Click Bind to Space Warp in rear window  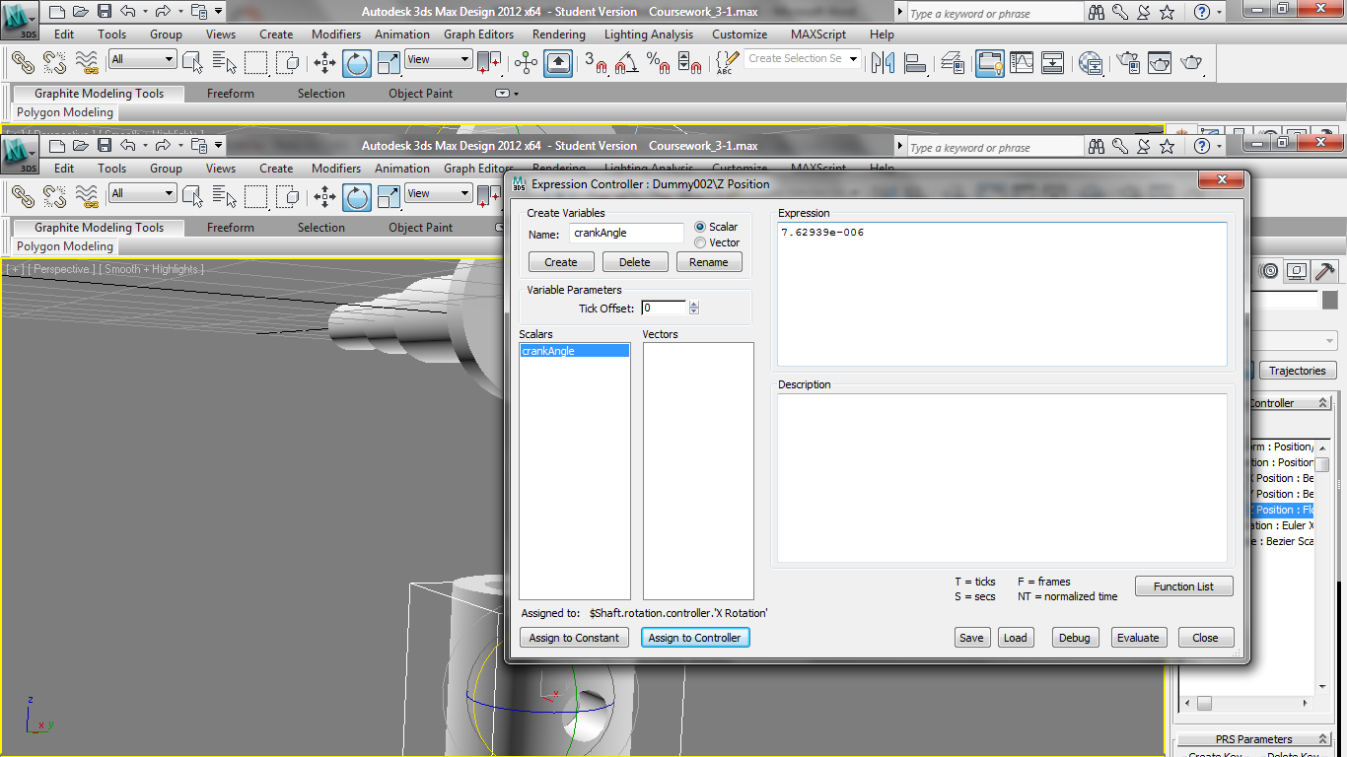click(x=87, y=62)
